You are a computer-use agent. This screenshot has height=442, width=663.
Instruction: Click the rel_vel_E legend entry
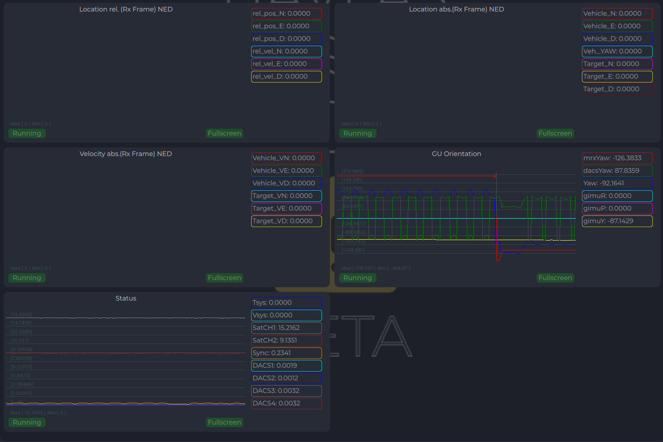pos(287,64)
